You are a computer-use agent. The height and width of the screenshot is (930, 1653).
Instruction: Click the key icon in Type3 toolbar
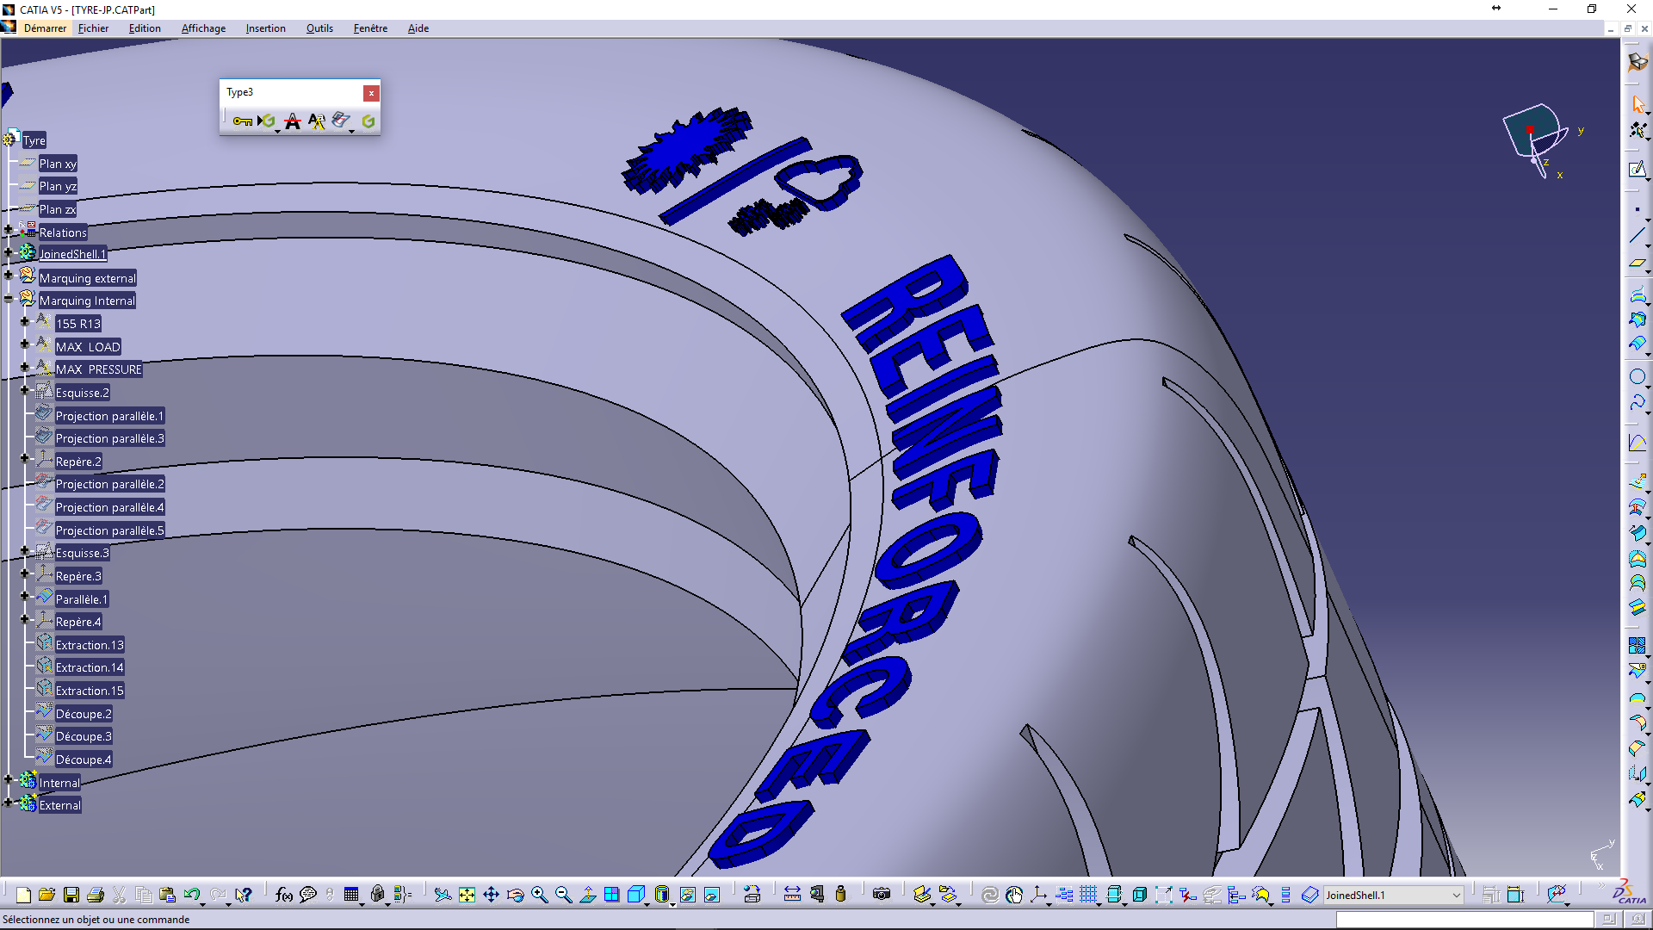point(242,121)
